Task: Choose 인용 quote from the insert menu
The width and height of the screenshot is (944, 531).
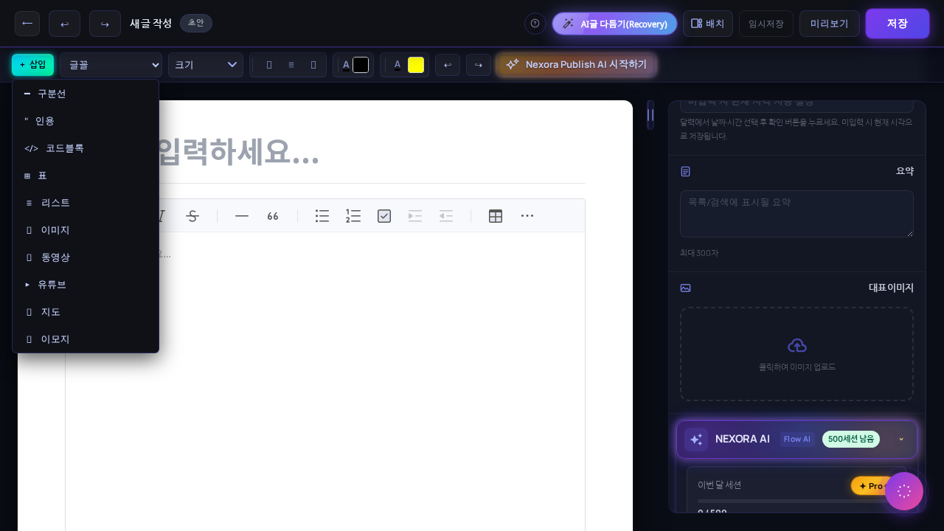Action: [86, 121]
